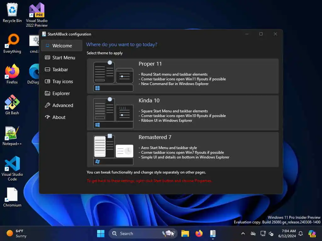Screen dimensions: 322x241
Task: Close the StartAllBack configuration window
Action: pyautogui.click(x=275, y=34)
